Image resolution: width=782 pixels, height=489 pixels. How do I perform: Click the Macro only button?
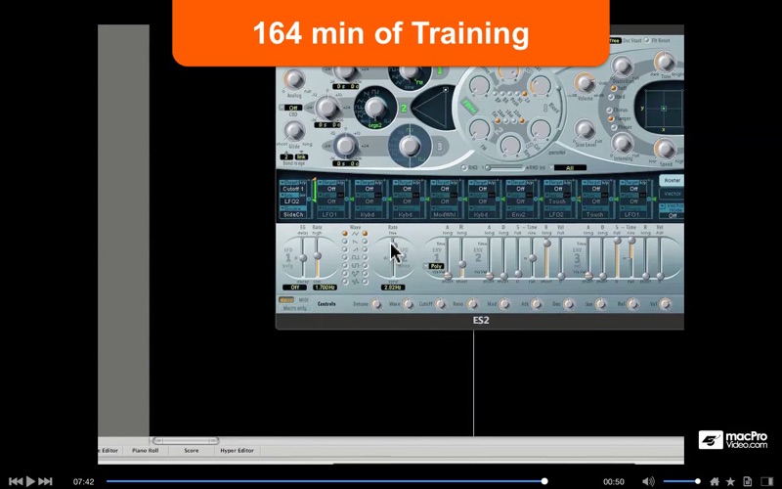click(294, 308)
